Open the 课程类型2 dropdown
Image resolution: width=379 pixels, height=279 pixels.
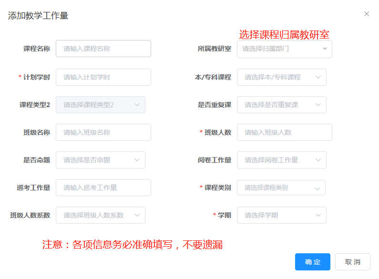pyautogui.click(x=101, y=105)
